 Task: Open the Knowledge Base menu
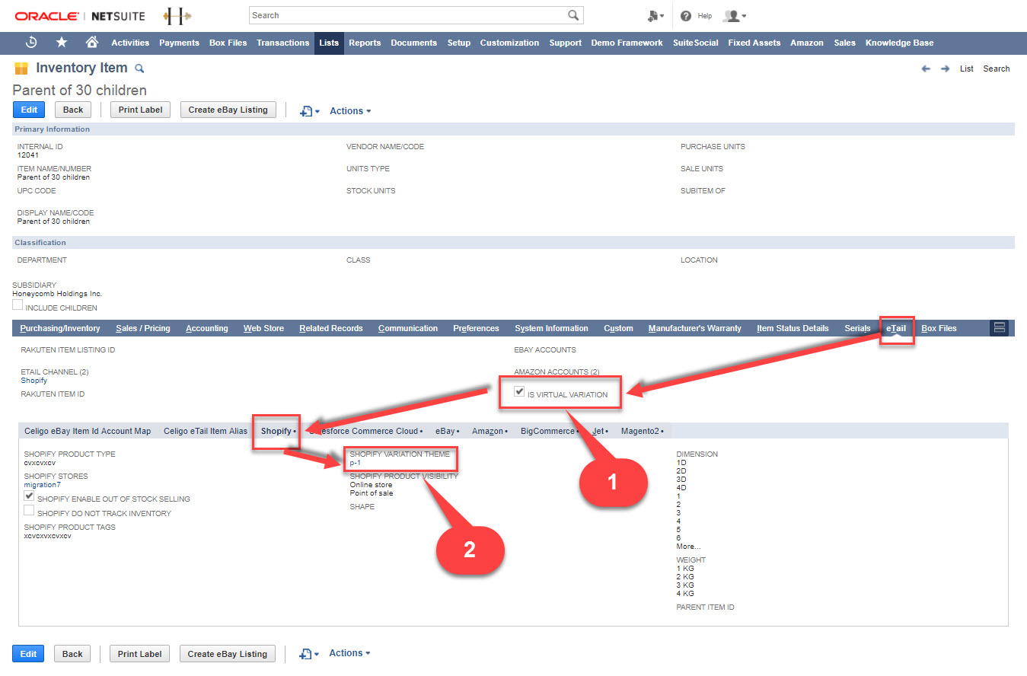(x=899, y=43)
